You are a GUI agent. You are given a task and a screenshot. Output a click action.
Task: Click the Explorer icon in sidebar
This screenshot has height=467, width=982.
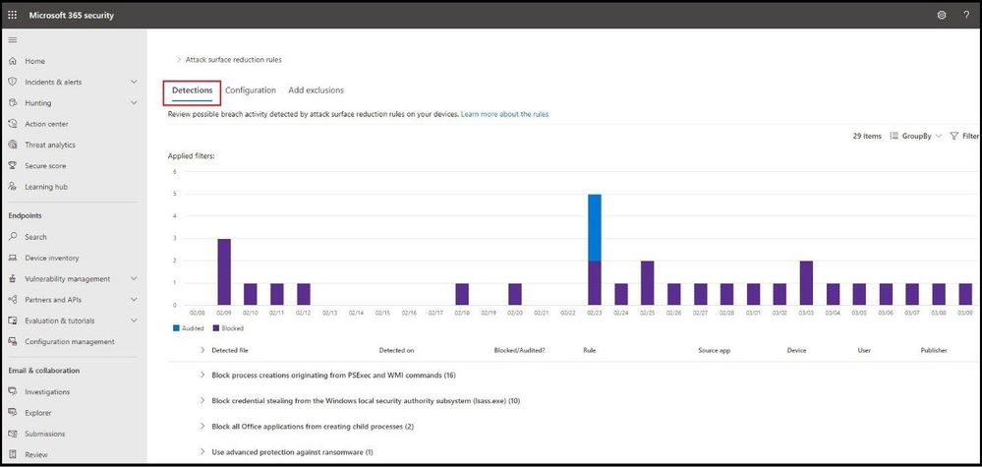13,413
